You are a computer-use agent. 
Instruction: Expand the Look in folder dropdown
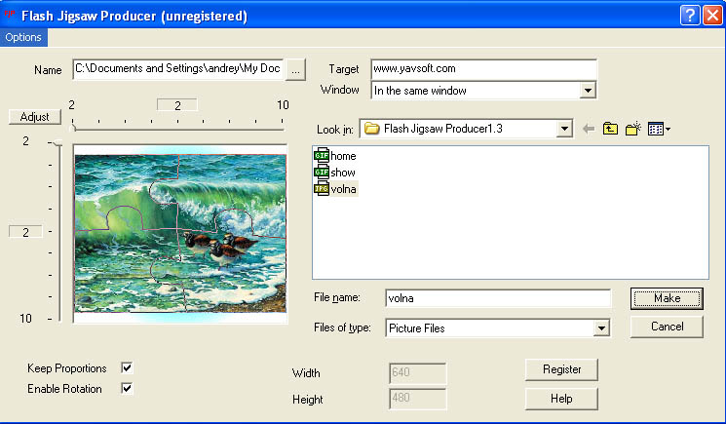(x=564, y=129)
